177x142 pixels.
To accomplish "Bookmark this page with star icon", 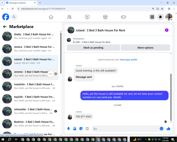I will tap(162, 9).
